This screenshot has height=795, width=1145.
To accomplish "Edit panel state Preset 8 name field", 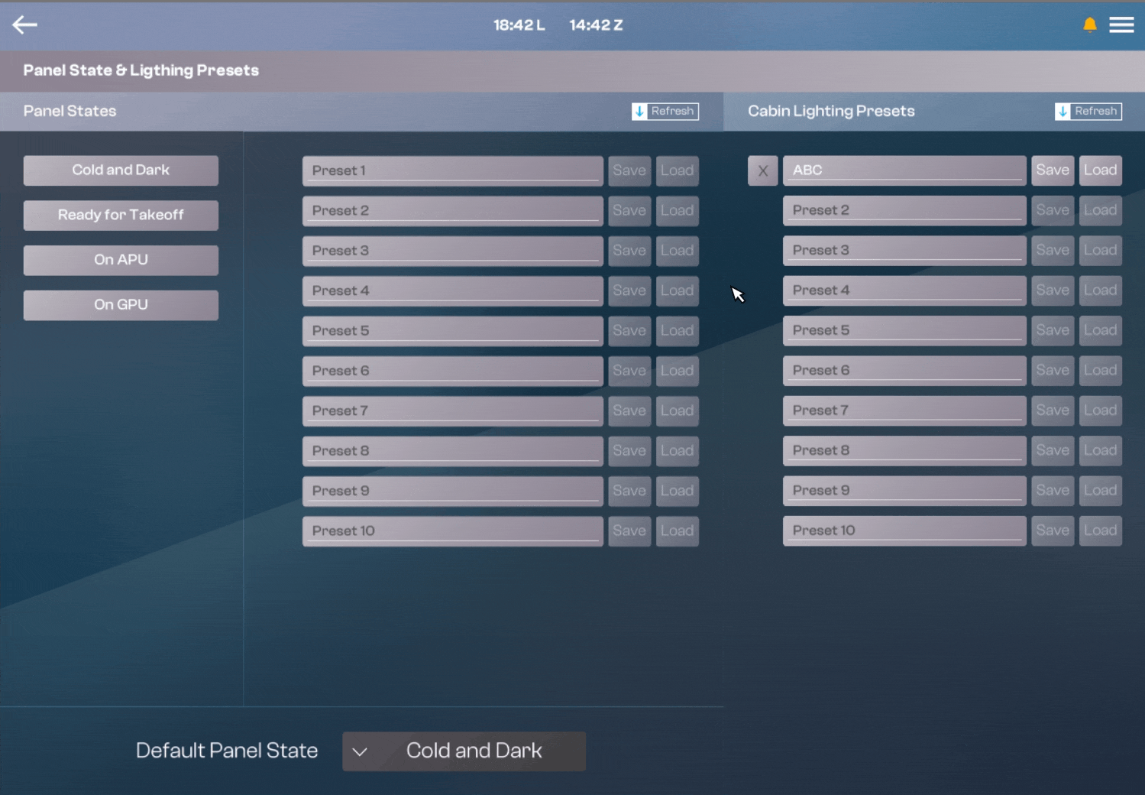I will pyautogui.click(x=452, y=451).
